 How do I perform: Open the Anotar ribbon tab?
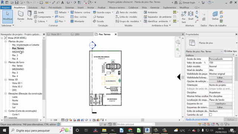[91, 7]
